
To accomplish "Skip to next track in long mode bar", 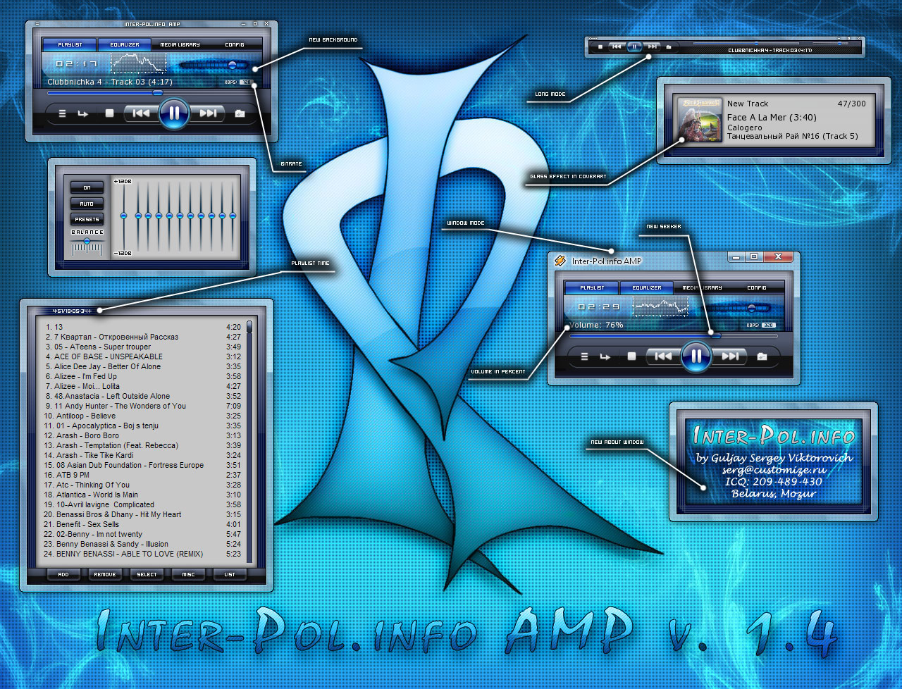I will [x=653, y=47].
